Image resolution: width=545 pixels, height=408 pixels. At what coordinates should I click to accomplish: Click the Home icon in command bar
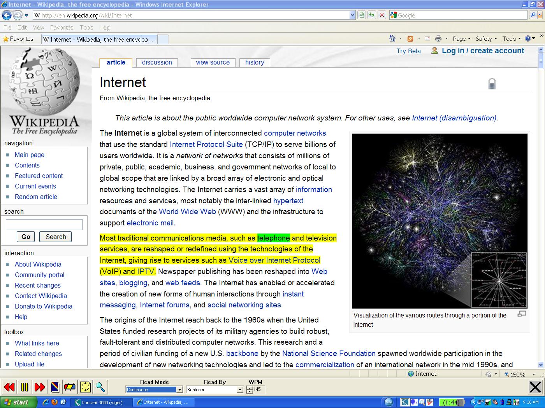tap(392, 38)
